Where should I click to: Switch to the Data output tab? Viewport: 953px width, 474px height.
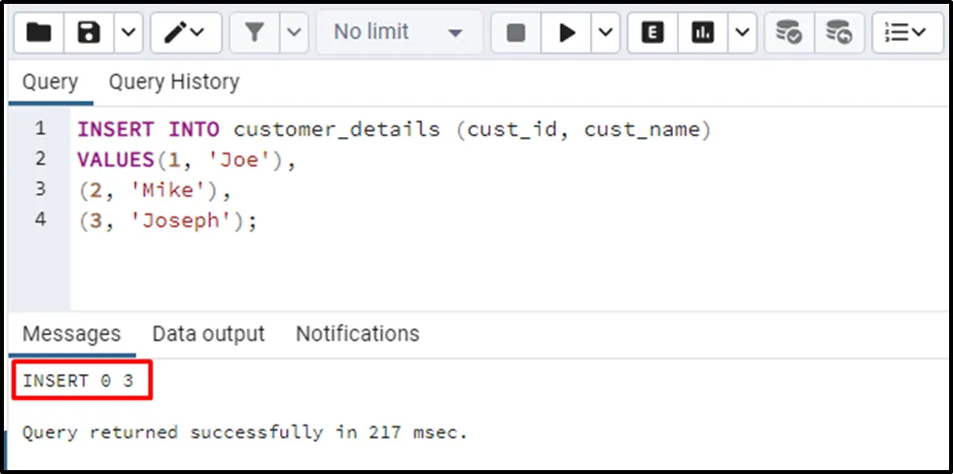tap(208, 334)
